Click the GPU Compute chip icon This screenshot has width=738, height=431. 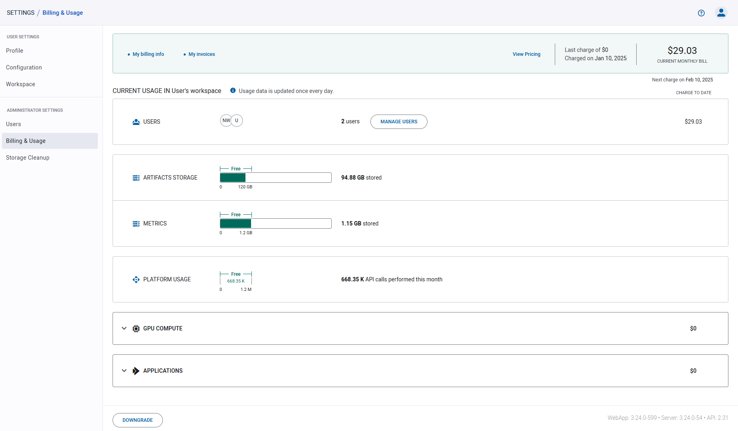pos(136,328)
